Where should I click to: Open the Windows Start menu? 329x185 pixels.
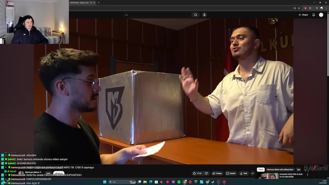point(105,182)
